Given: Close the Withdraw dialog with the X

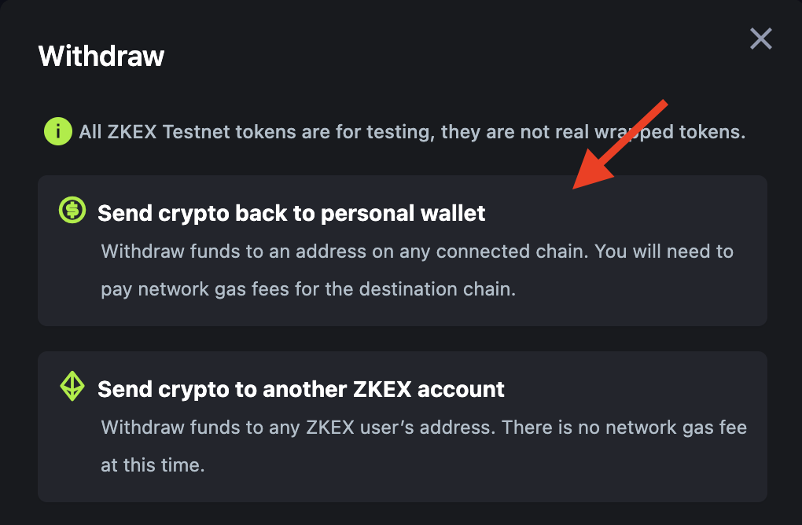Looking at the screenshot, I should click(760, 39).
